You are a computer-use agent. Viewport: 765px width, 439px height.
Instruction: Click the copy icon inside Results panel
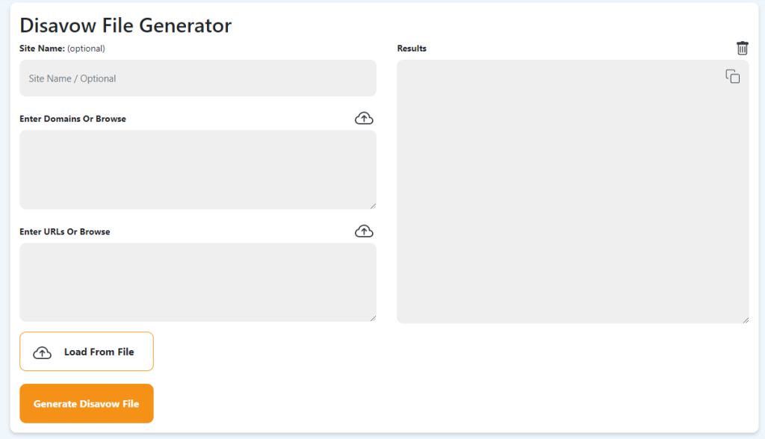coord(733,75)
